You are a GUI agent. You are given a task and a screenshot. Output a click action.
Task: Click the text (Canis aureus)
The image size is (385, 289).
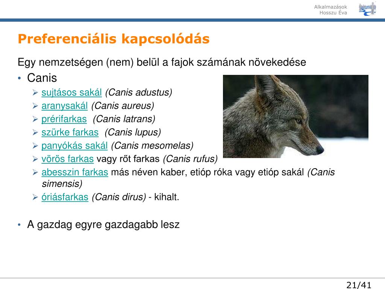(x=123, y=106)
